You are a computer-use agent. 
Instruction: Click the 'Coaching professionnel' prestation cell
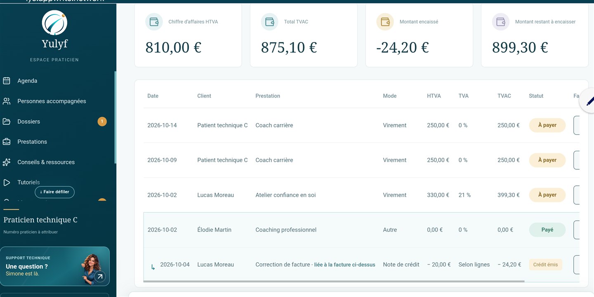[286, 230]
